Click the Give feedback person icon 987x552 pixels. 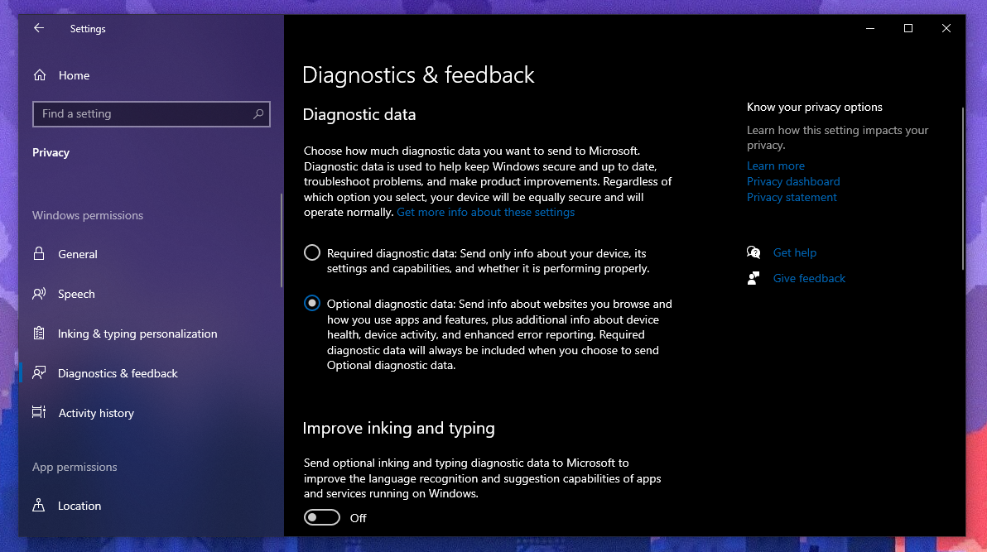753,278
